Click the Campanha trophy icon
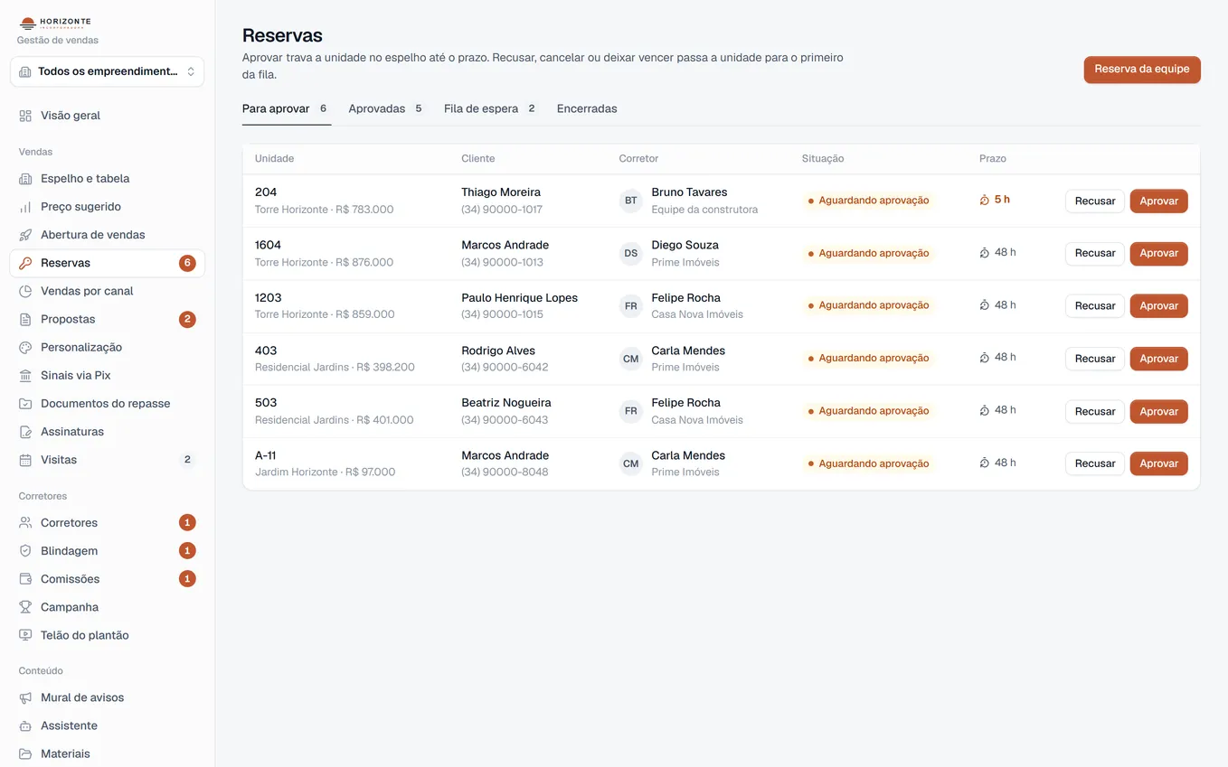 [x=25, y=607]
